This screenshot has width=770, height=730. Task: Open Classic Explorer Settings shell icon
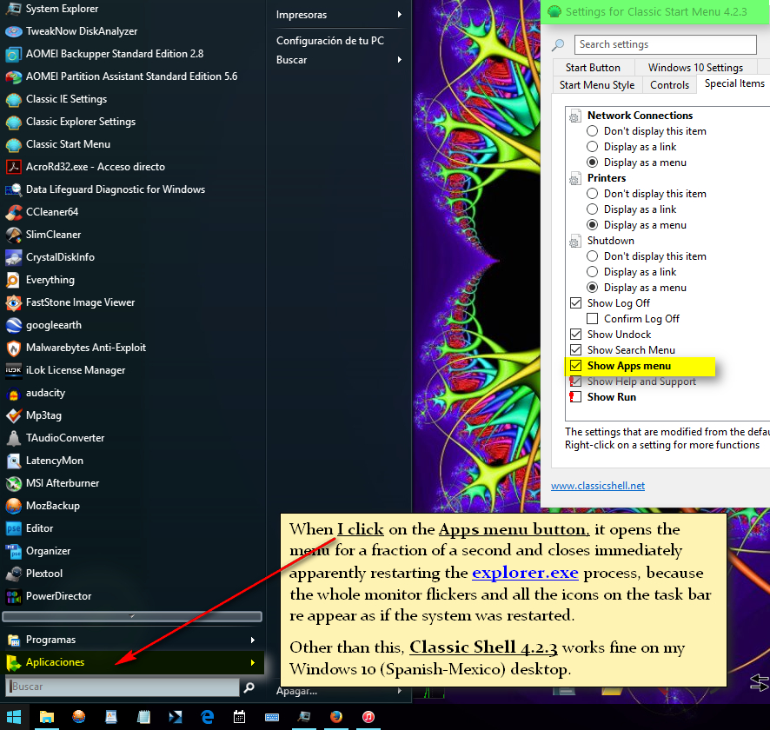pyautogui.click(x=13, y=122)
